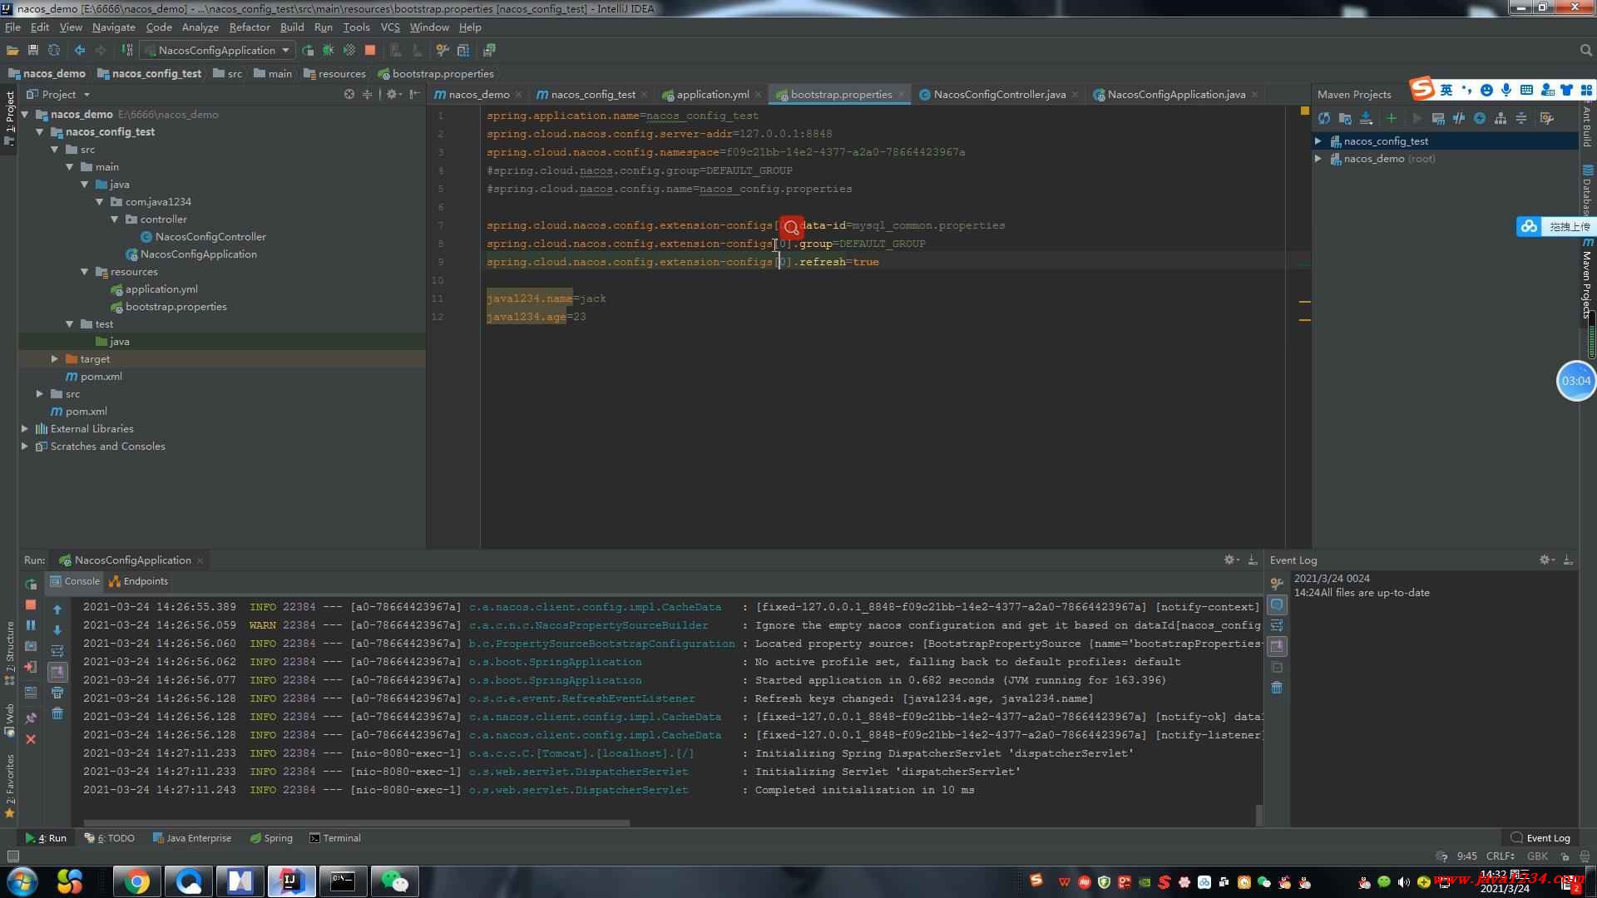Image resolution: width=1597 pixels, height=898 pixels.
Task: Open the TODO tool window
Action: click(109, 838)
